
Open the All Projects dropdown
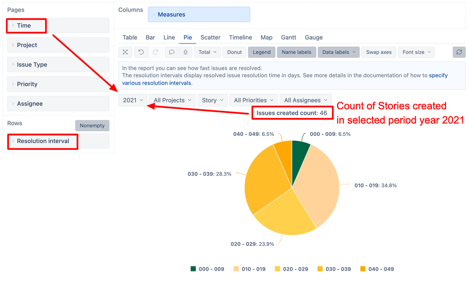pos(172,100)
